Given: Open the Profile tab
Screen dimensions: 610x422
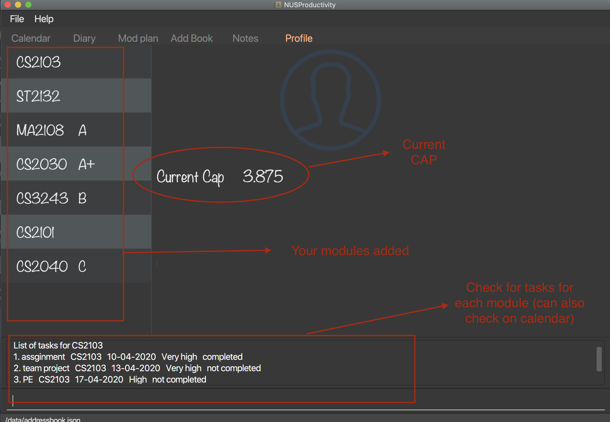Looking at the screenshot, I should pyautogui.click(x=299, y=38).
